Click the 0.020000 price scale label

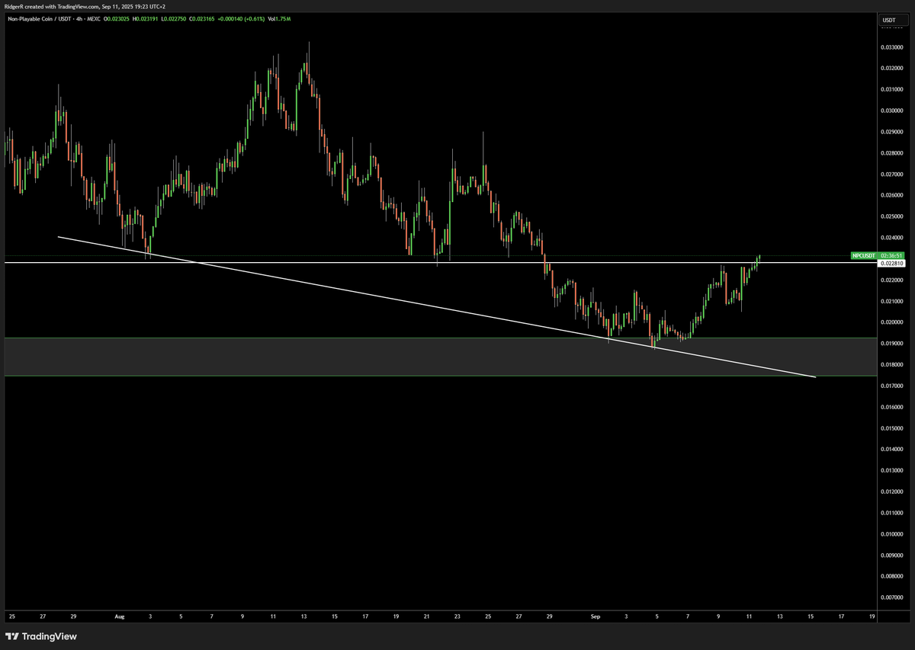coord(891,322)
